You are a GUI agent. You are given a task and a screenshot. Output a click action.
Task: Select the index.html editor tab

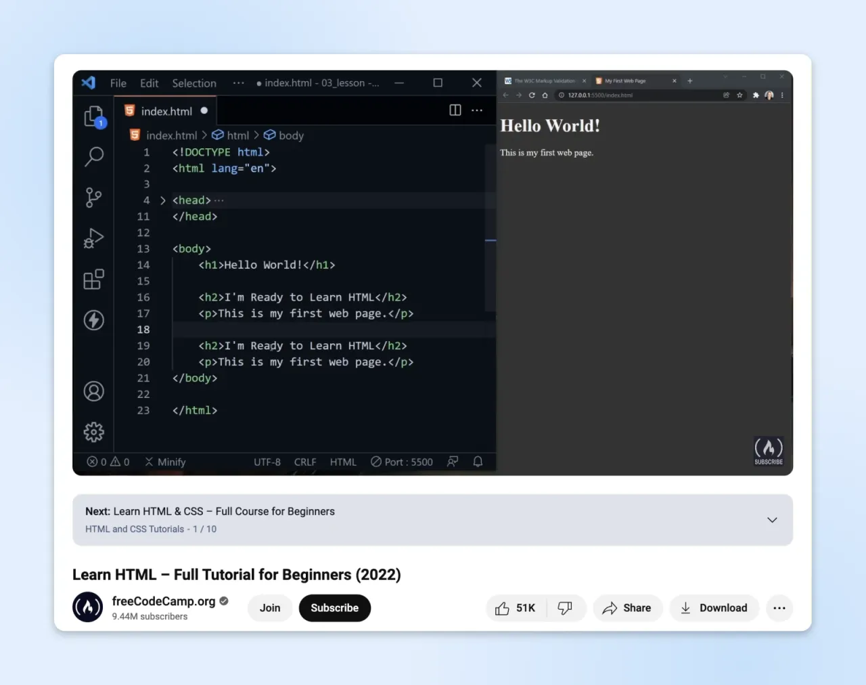pos(166,111)
